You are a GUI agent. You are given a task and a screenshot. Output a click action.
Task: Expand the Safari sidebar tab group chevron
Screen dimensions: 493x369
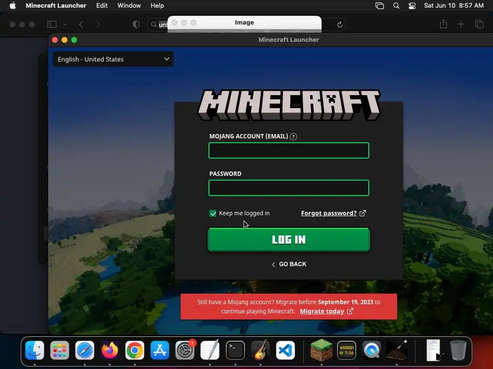point(65,24)
